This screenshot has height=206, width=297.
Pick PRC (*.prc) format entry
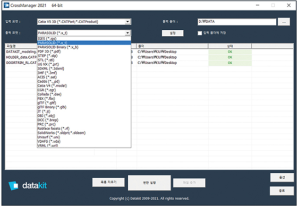coord(84,124)
